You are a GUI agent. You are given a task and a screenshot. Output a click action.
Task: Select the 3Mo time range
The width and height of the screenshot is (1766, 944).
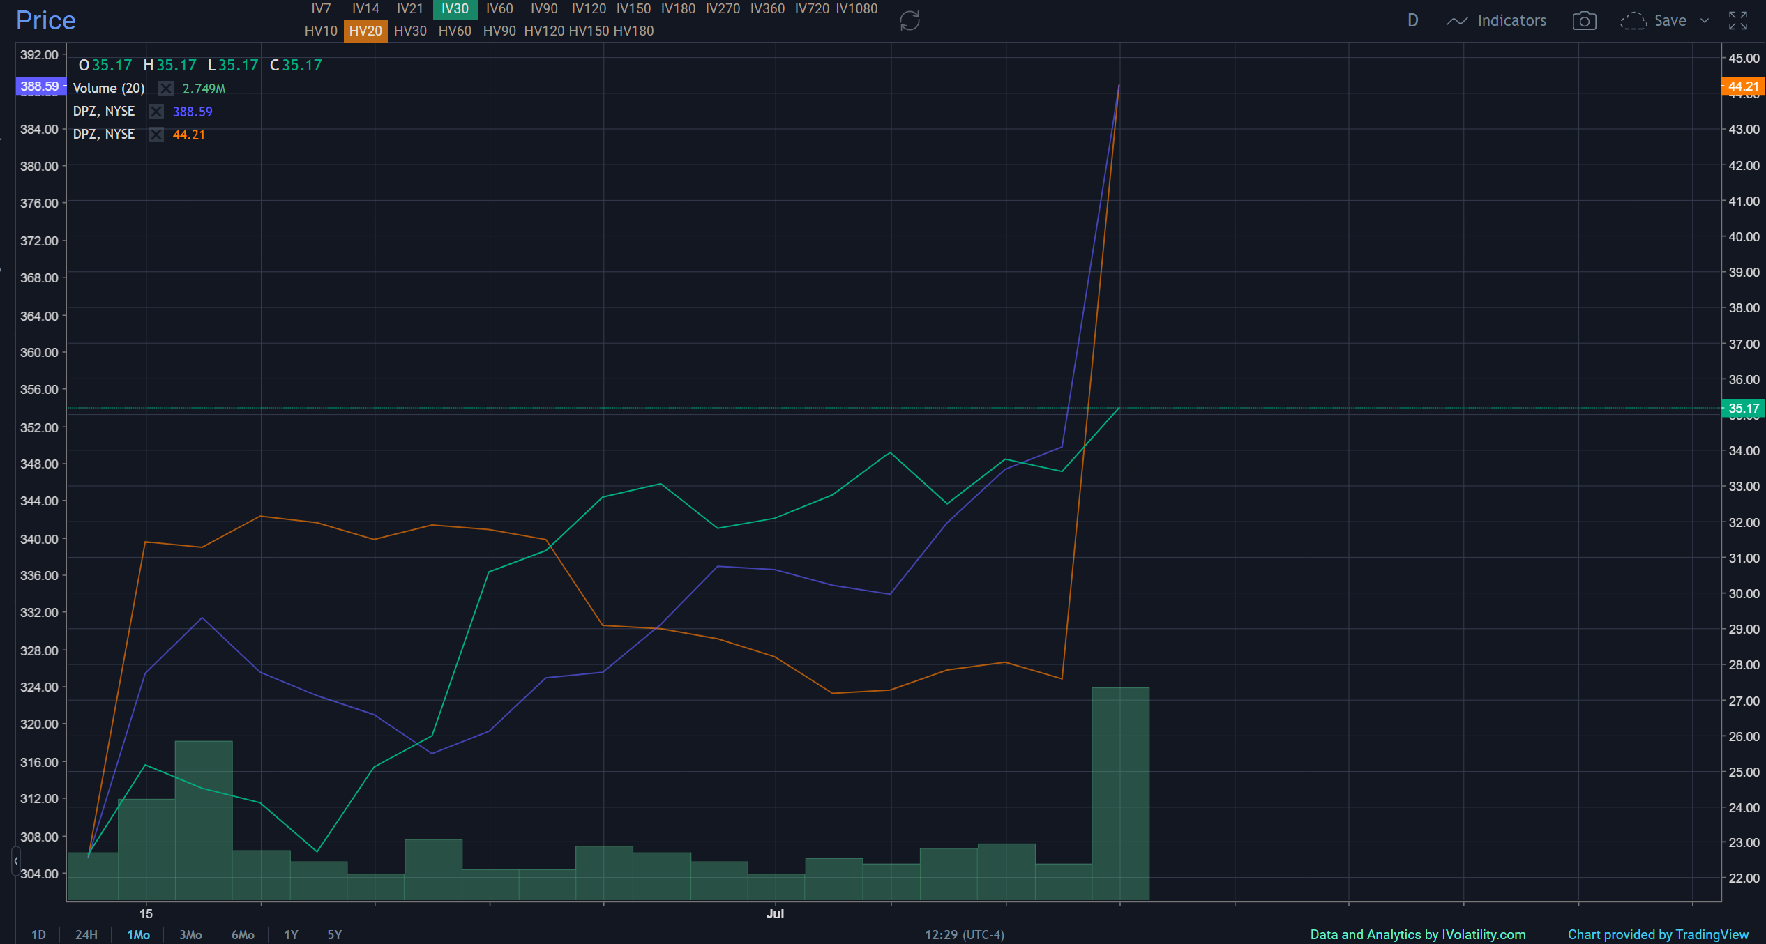[190, 935]
